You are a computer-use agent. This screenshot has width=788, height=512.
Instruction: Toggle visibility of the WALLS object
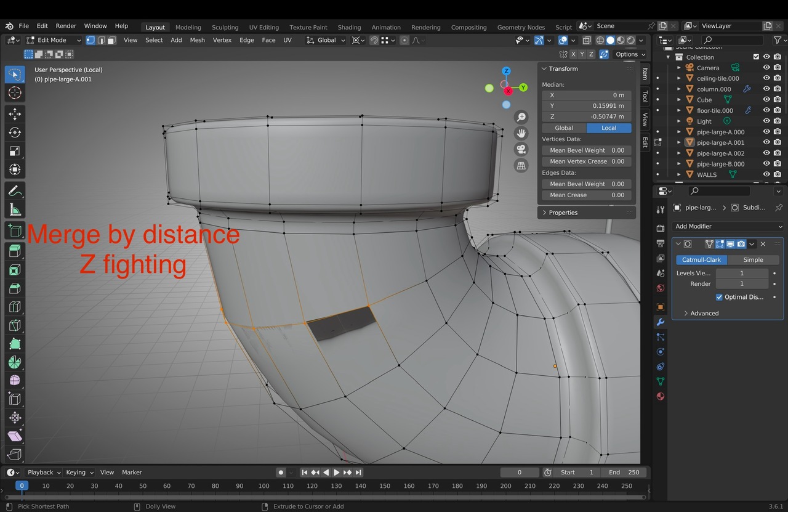[x=766, y=174]
